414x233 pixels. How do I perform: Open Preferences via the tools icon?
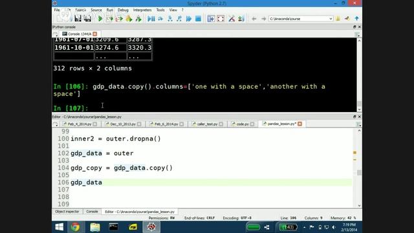pos(232,19)
